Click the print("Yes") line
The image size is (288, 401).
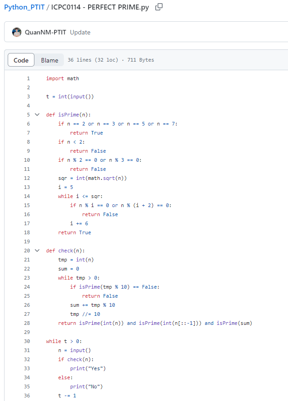88,368
